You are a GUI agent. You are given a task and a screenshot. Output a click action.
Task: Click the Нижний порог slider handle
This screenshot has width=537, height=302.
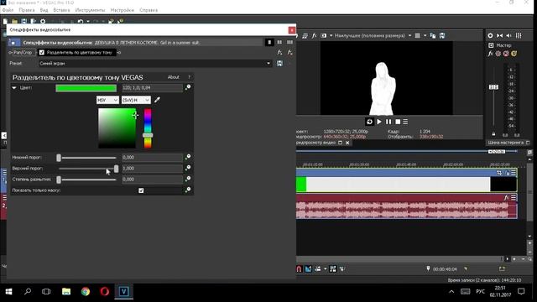(x=59, y=158)
